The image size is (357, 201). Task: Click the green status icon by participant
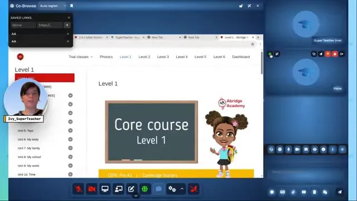(270, 54)
